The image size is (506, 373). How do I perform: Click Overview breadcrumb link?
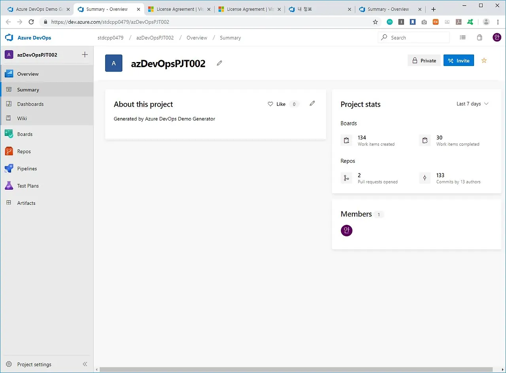197,38
